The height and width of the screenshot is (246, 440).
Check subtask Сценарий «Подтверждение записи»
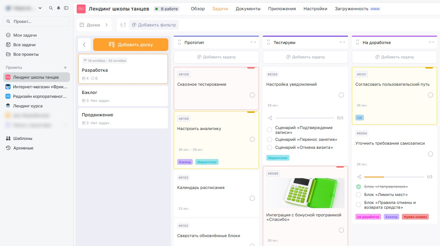[x=269, y=130]
